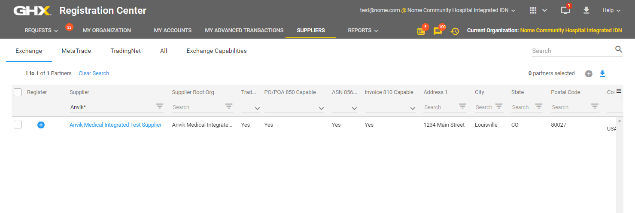Viewport: 635px width, 213px height.
Task: Click the grid vertical scrollbar up arrow
Action: click(x=620, y=121)
